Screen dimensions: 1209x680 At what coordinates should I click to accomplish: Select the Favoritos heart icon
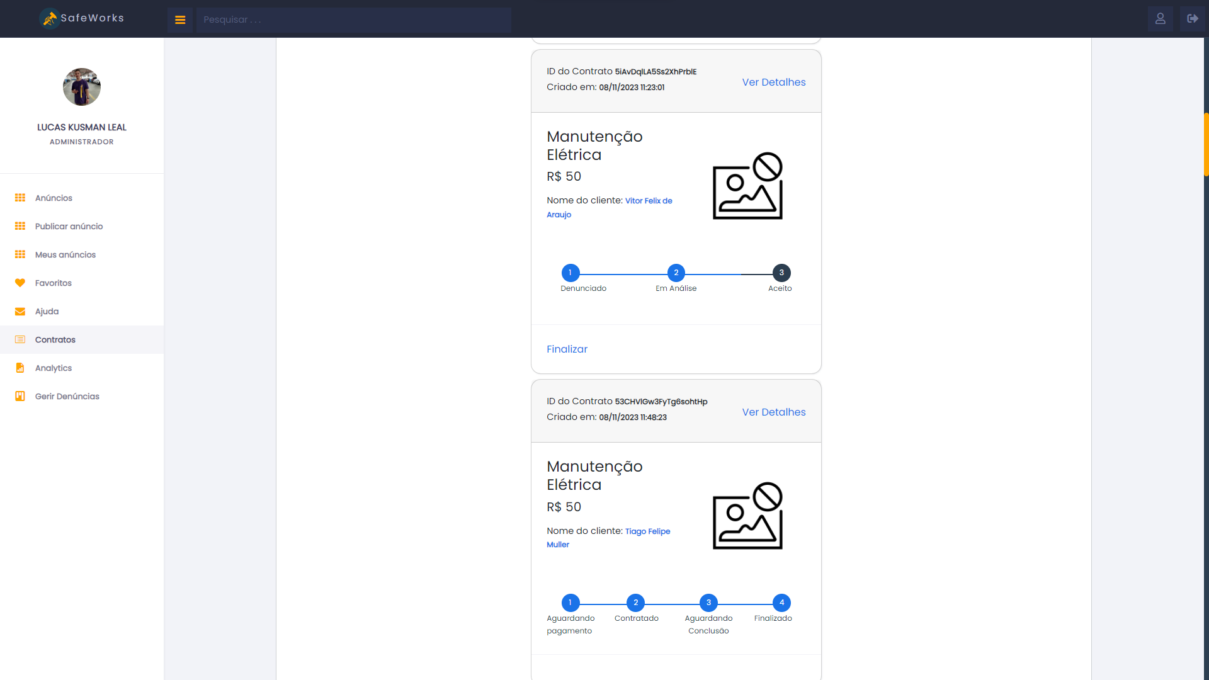[20, 282]
